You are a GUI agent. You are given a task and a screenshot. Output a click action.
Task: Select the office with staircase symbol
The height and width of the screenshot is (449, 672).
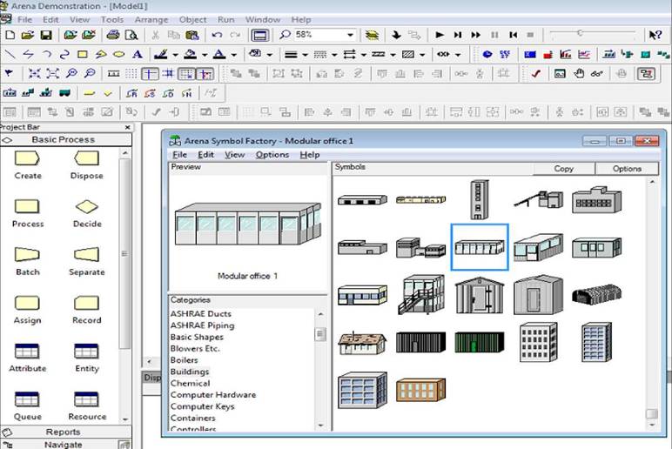coord(420,295)
